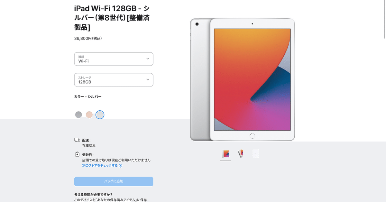Open the 接続 Wi-Fi dropdown
386x202 pixels.
(114, 59)
